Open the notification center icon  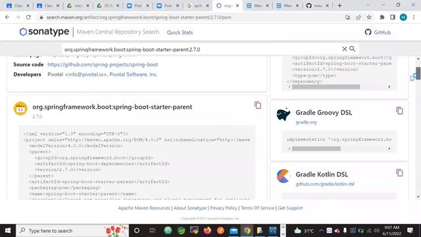[410, 230]
